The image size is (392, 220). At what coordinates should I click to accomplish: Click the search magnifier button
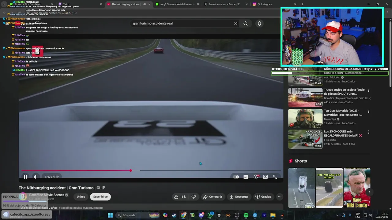tap(246, 24)
